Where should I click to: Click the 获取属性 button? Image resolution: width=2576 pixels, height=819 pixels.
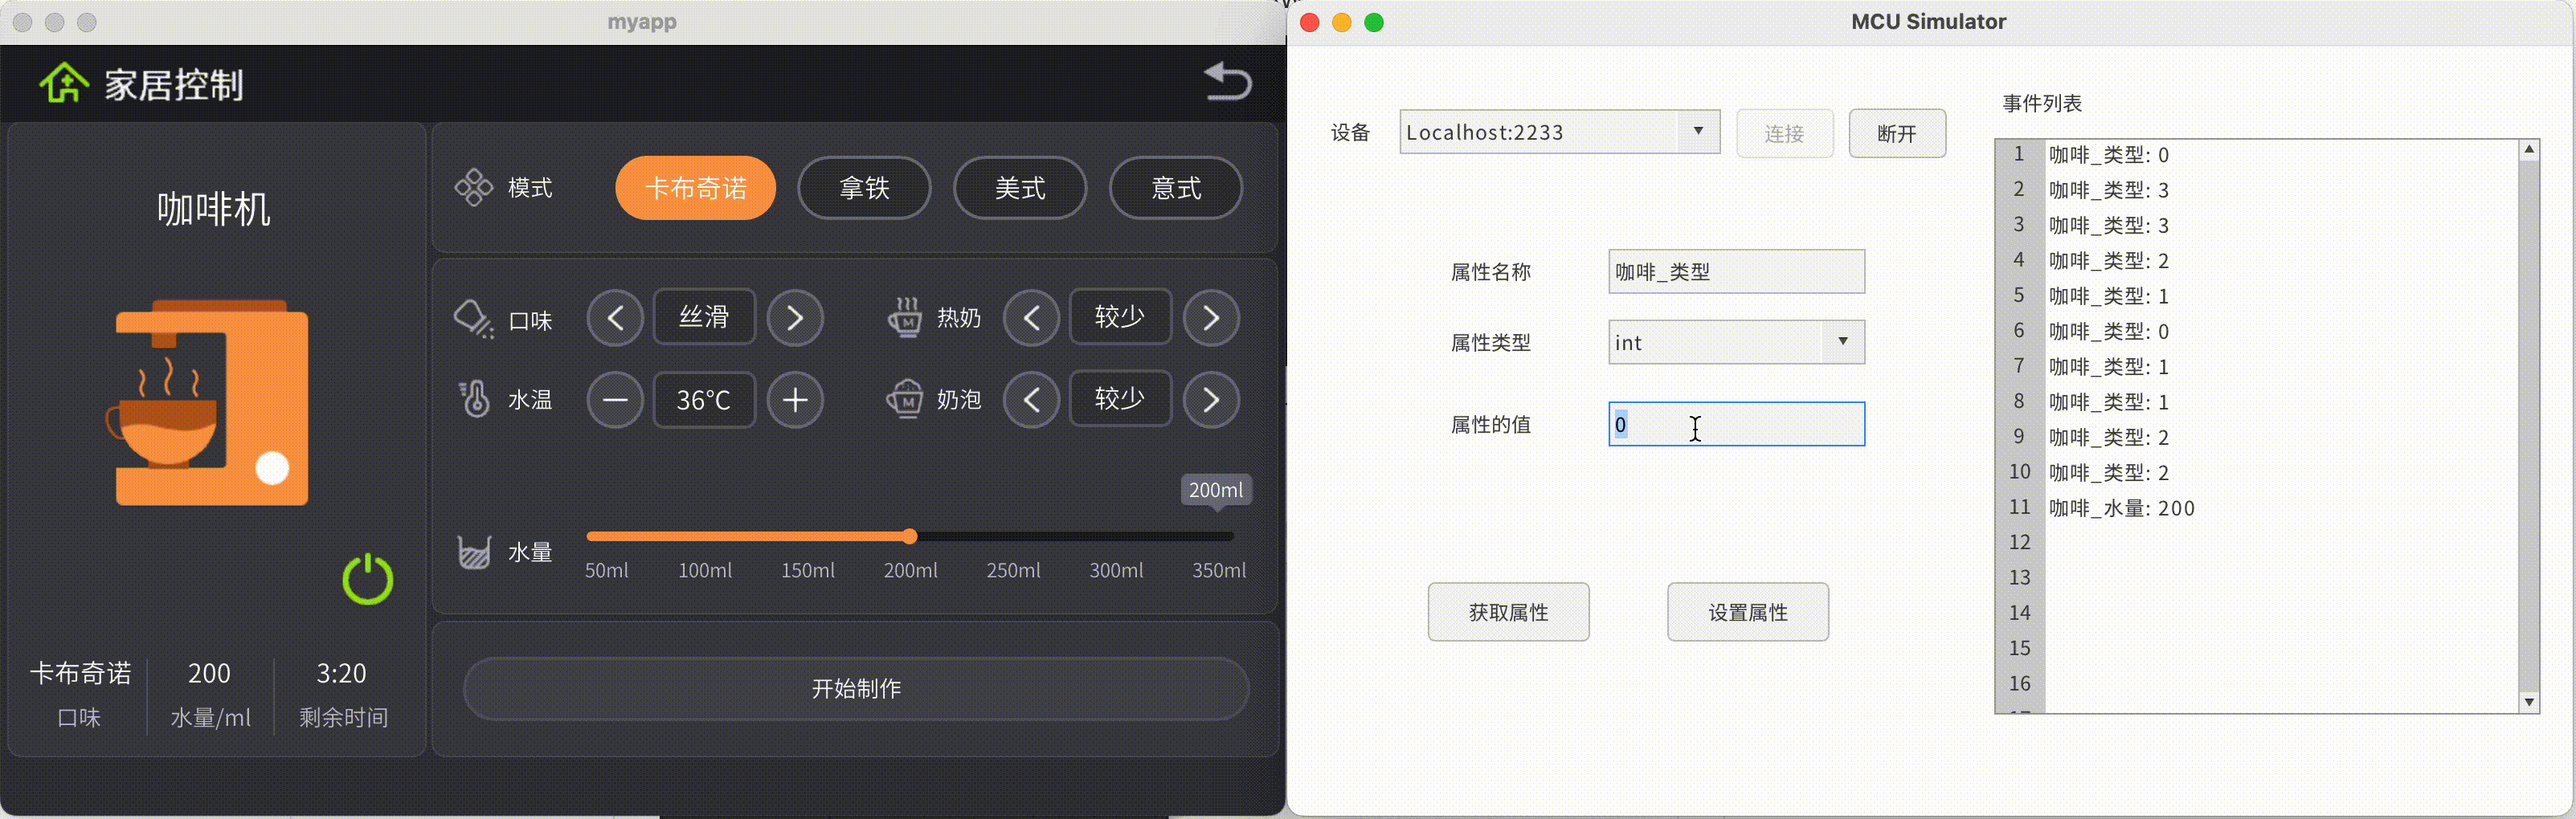[1508, 613]
